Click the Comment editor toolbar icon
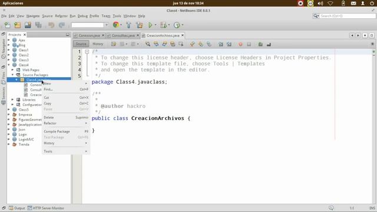The height and width of the screenshot is (212, 377). pos(260,44)
